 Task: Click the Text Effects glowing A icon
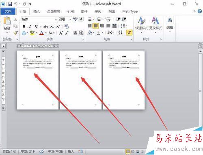[x=24, y=33]
